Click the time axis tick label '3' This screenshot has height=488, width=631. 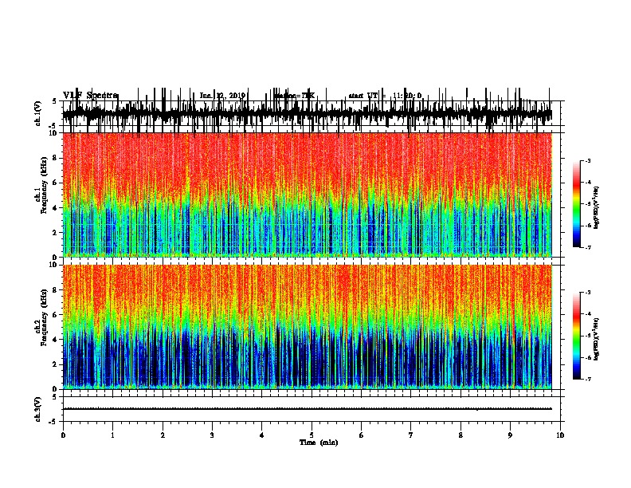tap(212, 435)
